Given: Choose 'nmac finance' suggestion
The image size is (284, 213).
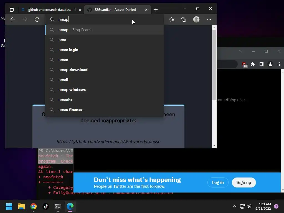Looking at the screenshot, I should [104, 109].
